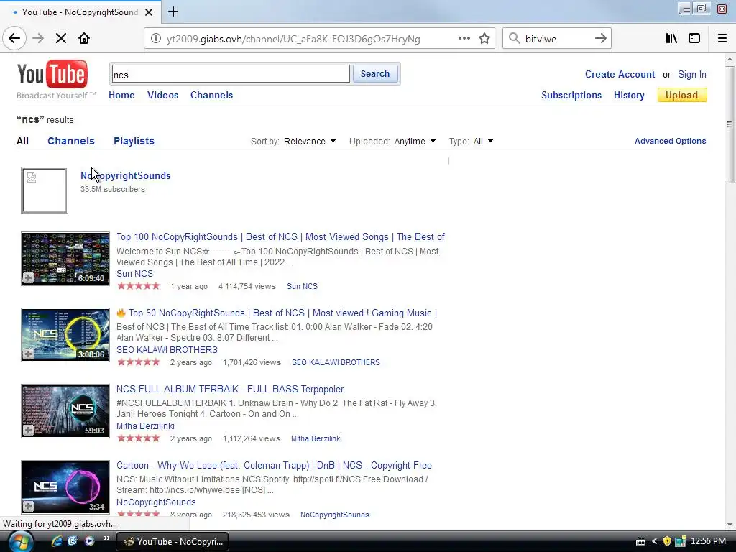
Task: Visit the Mitha Berzilinki channel link
Action: point(145,426)
